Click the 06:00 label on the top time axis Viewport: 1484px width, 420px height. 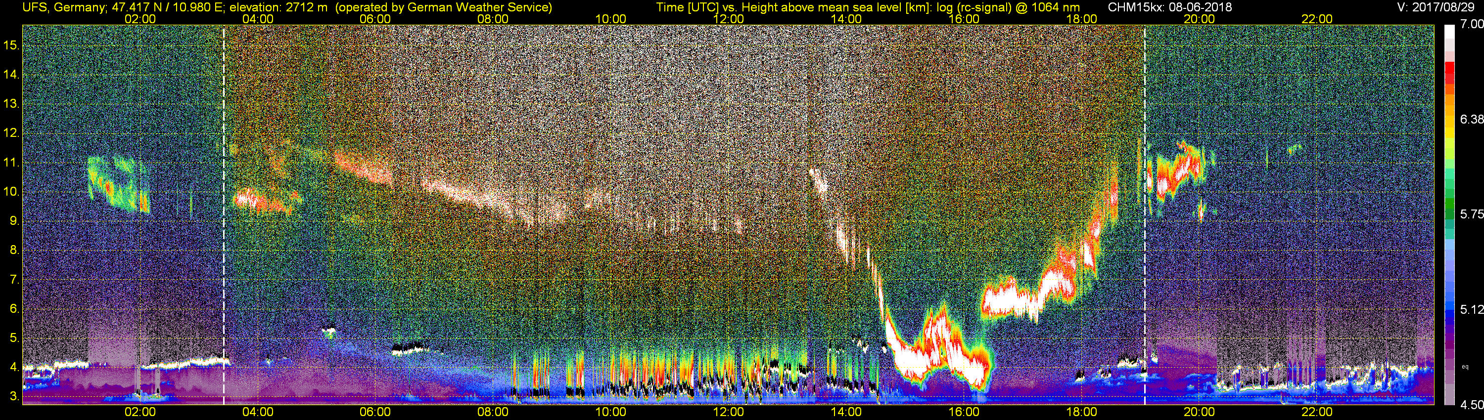click(x=375, y=19)
